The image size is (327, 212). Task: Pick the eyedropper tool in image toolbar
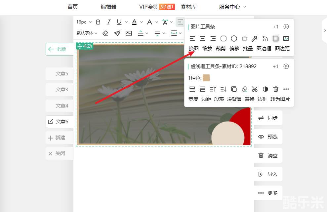255,39
